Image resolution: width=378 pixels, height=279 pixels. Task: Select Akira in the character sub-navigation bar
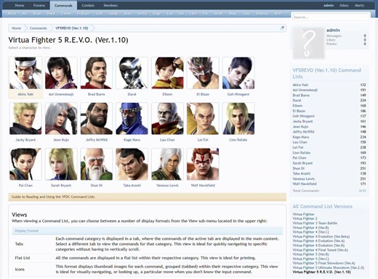(12, 14)
